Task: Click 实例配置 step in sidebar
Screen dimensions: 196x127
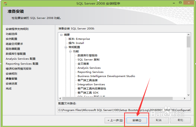Action: tap(11, 39)
